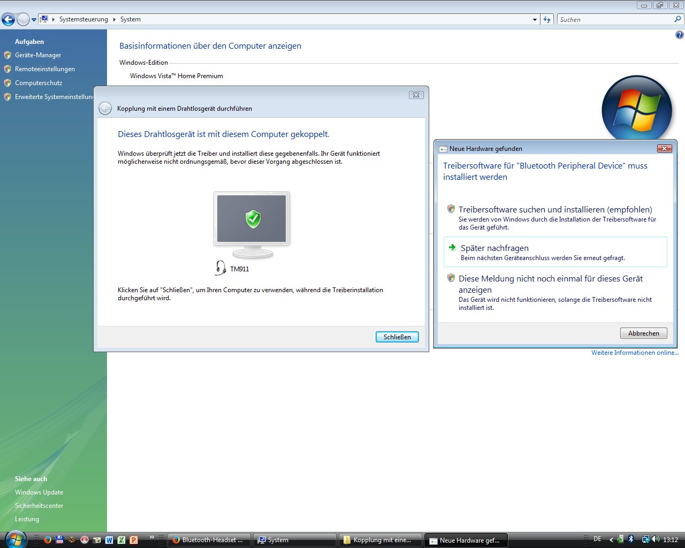685x548 pixels.
Task: Click the volume speaker tray icon
Action: pyautogui.click(x=656, y=539)
